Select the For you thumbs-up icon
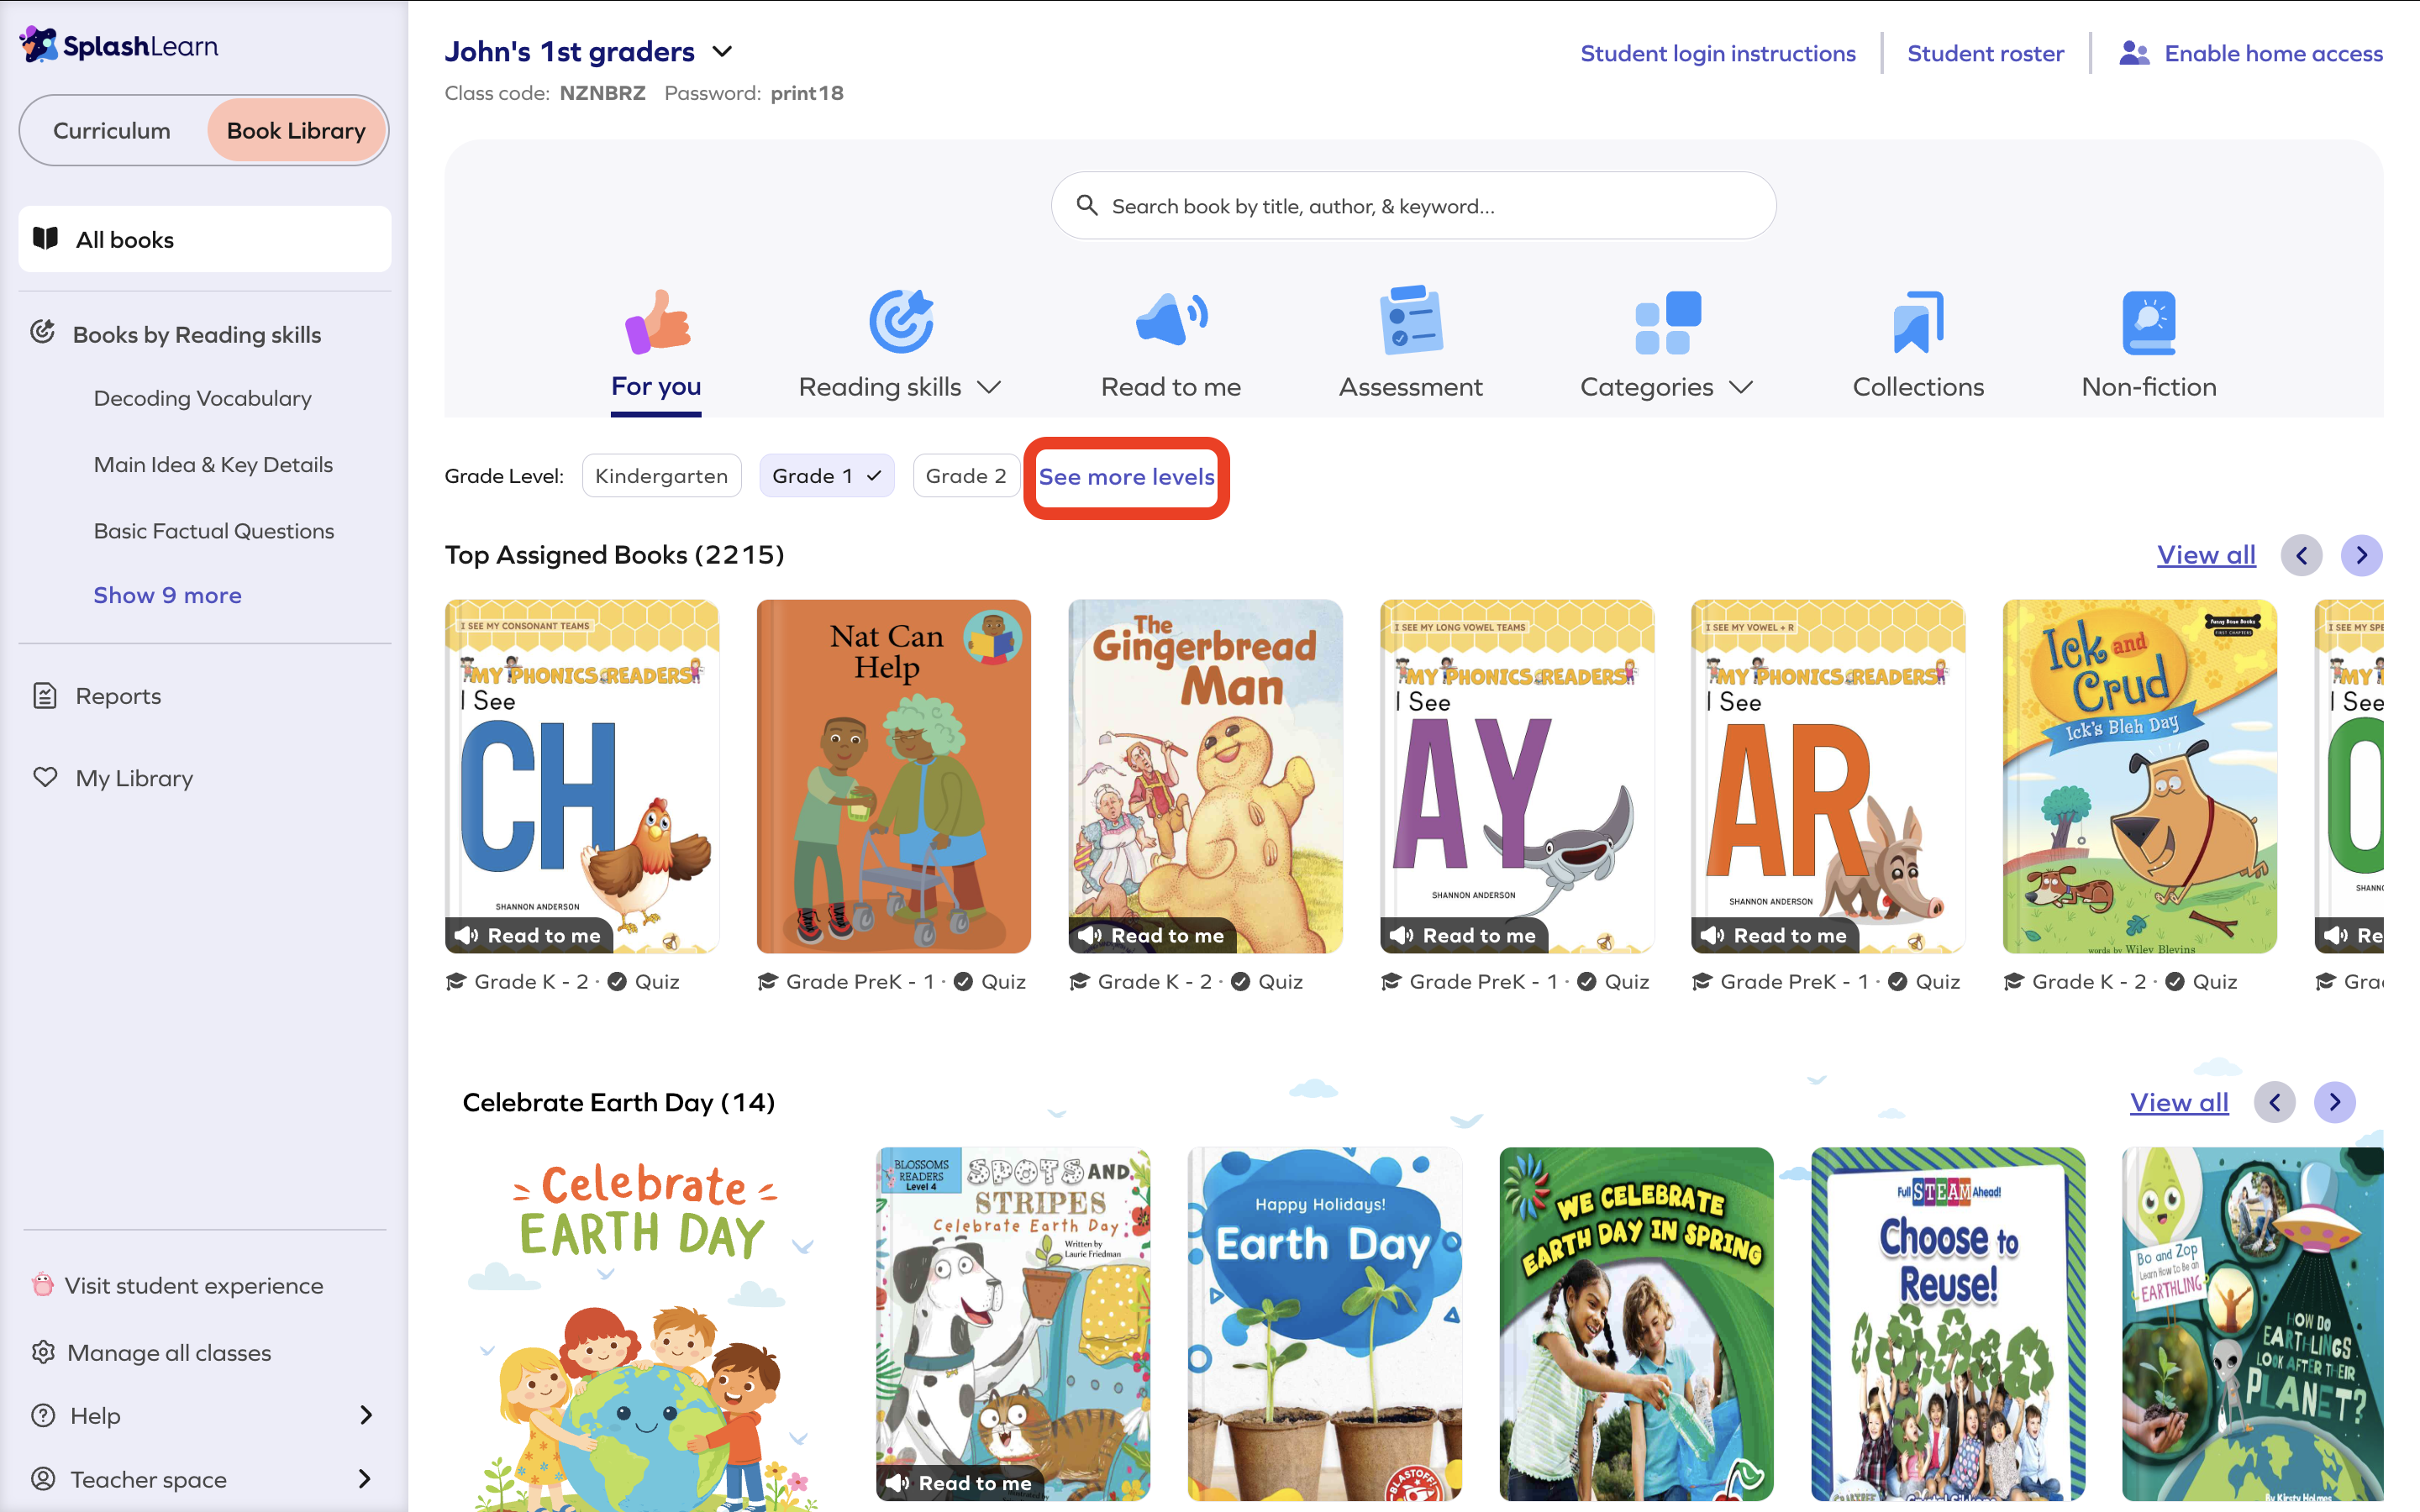This screenshot has height=1512, width=2420. coord(657,322)
